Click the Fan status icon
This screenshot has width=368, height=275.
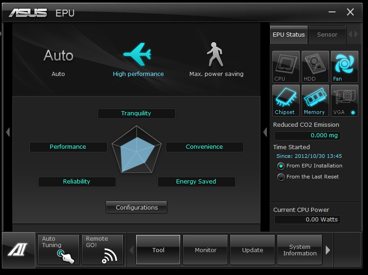344,67
